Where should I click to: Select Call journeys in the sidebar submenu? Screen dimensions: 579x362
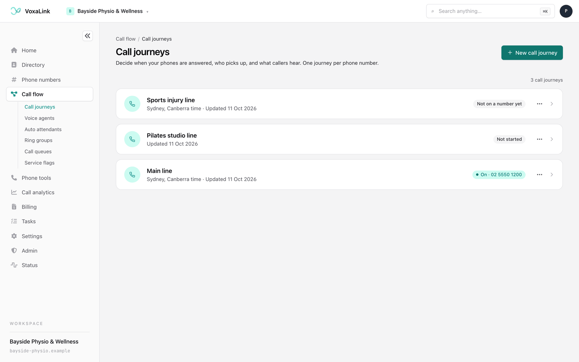(x=40, y=107)
